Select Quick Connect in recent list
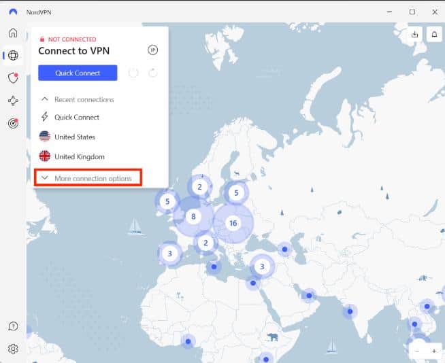The width and height of the screenshot is (445, 363). [x=77, y=117]
